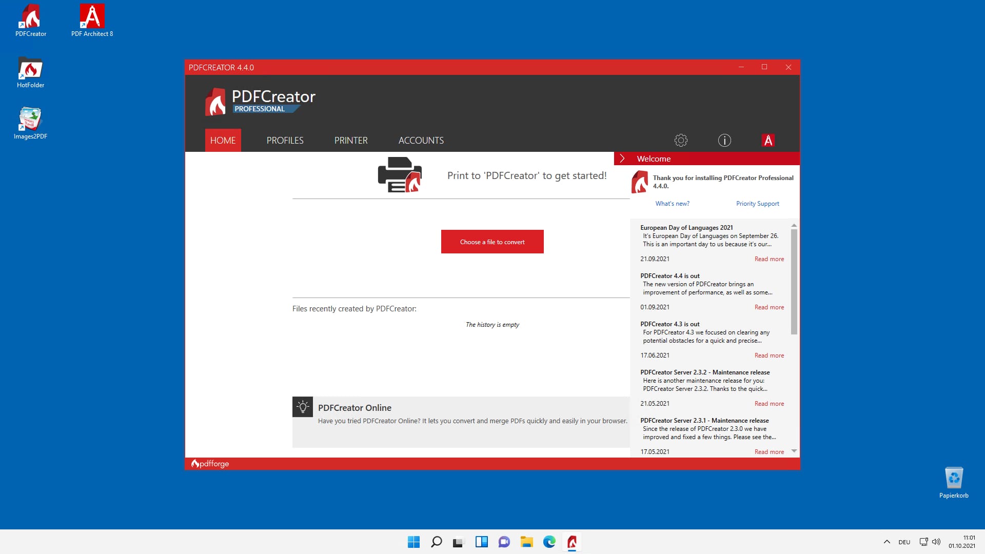
Task: Open the About info icon
Action: 724,140
